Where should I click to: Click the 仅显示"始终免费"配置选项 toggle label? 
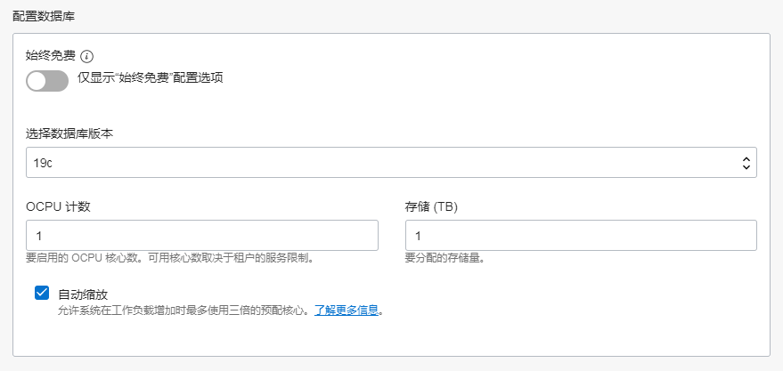150,77
